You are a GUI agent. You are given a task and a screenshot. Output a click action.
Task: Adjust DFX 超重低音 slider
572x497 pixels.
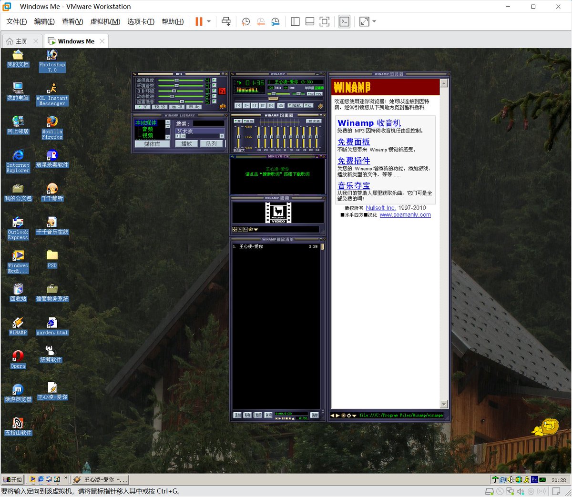182,101
